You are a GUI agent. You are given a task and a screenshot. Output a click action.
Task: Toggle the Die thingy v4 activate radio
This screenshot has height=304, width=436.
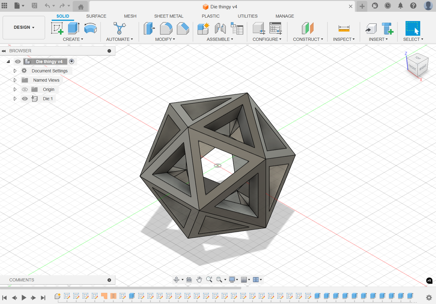coord(72,62)
